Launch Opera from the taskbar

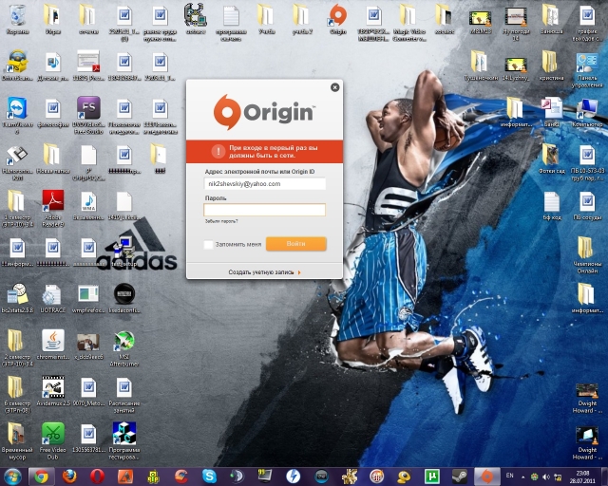click(97, 477)
